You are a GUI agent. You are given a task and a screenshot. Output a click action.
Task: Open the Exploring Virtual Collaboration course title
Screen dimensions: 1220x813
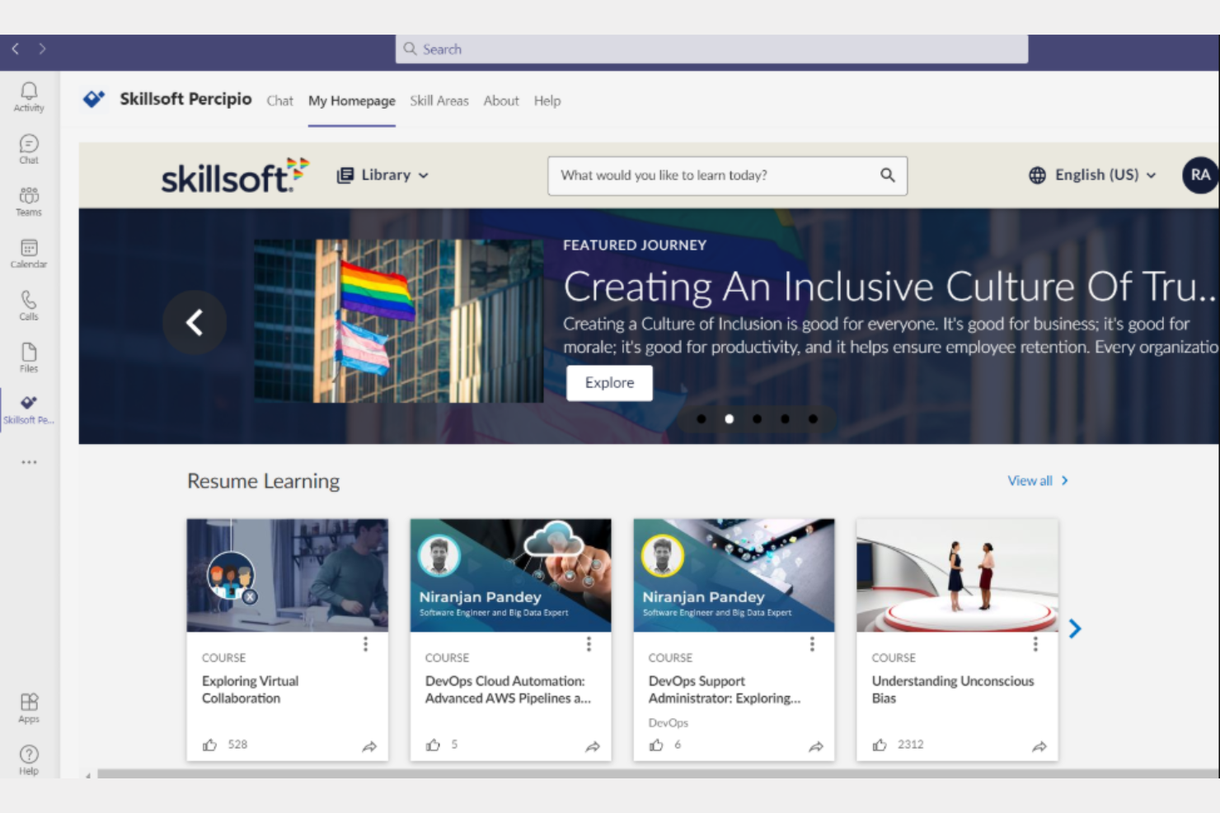[x=251, y=689]
